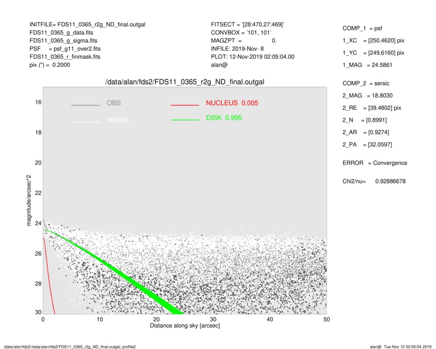Click the PSF = psf_g11_over2.fits line

click(x=65, y=49)
